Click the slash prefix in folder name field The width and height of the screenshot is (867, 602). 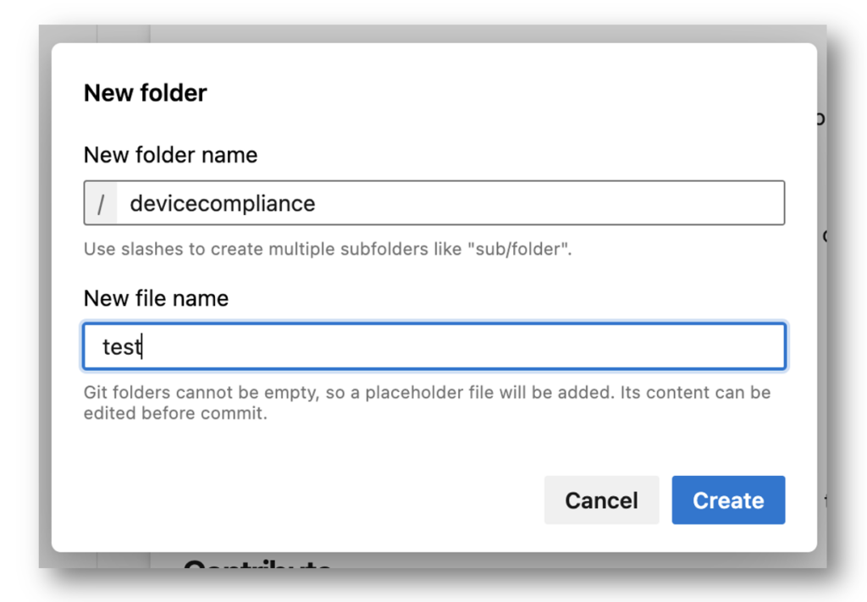click(101, 203)
